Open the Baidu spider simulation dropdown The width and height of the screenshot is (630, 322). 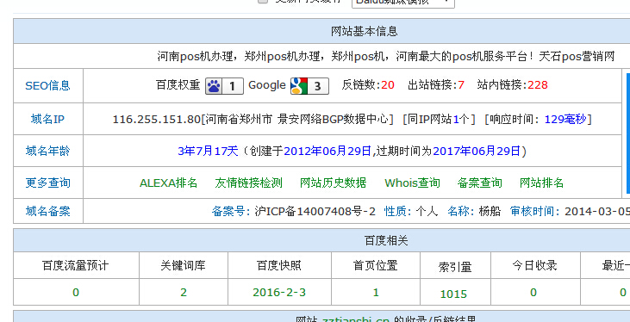403,2
